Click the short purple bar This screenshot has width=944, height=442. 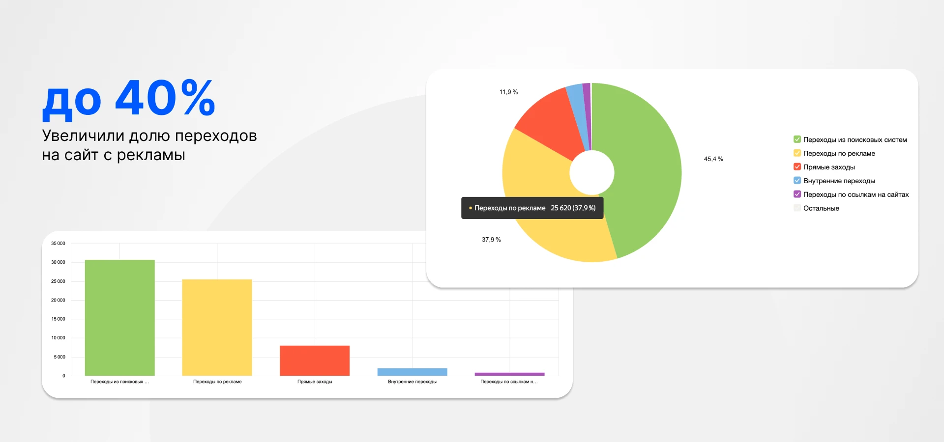509,374
